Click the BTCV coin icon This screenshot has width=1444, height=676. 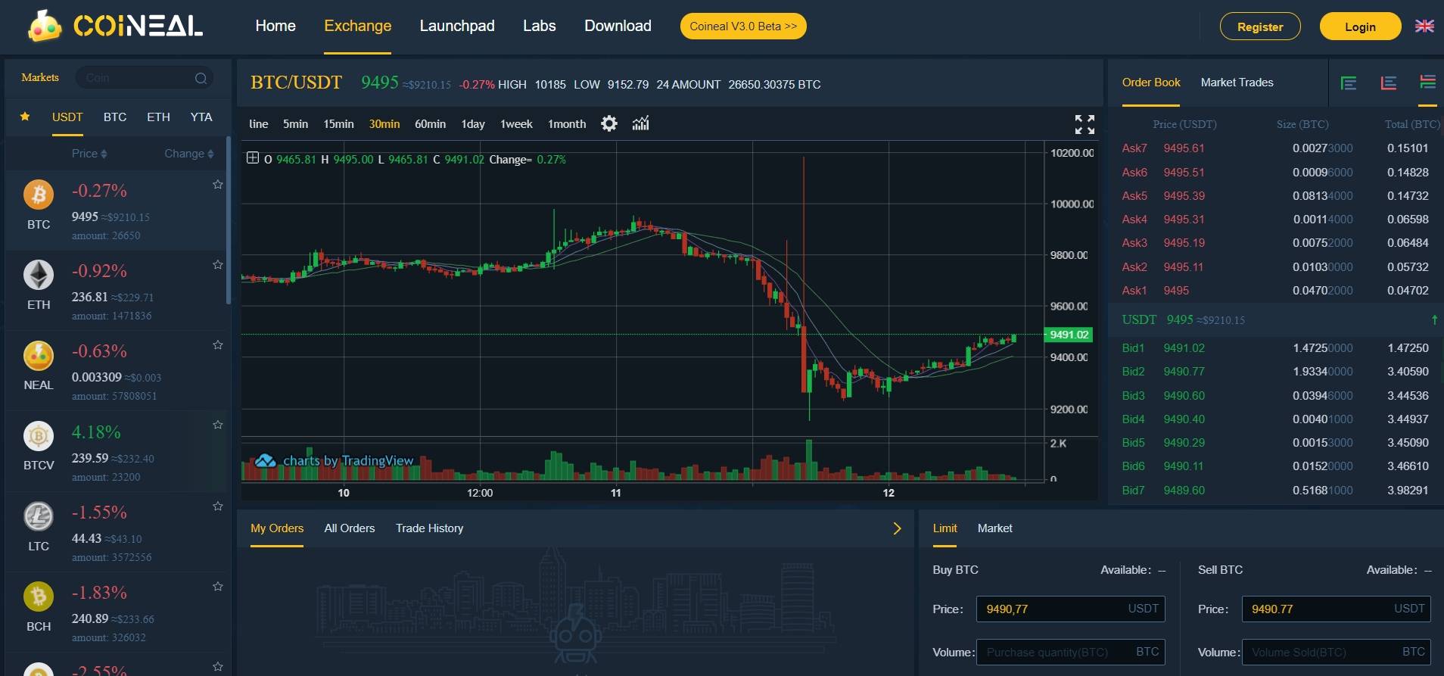(39, 436)
